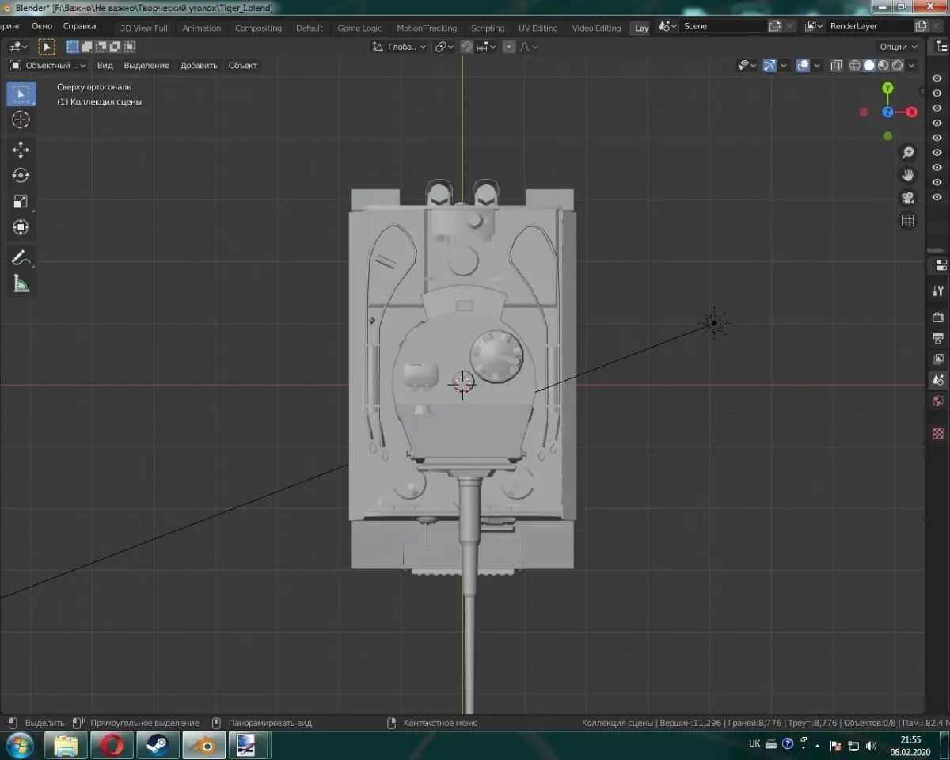Select the Scale tool
Screen dimensions: 950x760
point(21,201)
